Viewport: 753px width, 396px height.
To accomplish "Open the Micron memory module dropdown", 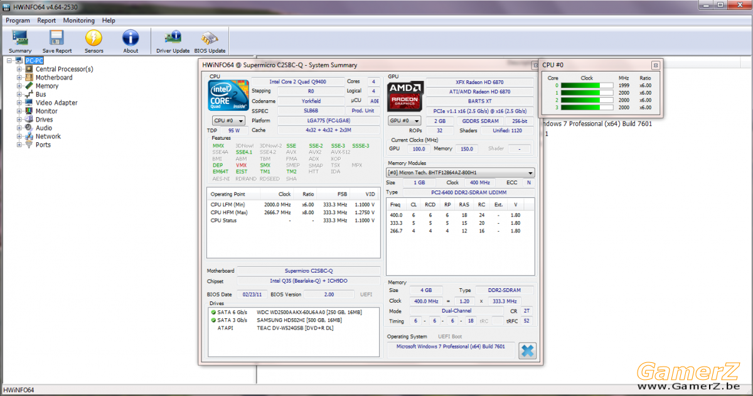I will [461, 172].
